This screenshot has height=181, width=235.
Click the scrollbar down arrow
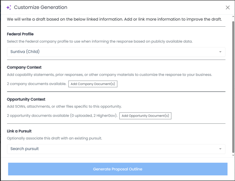233,155
